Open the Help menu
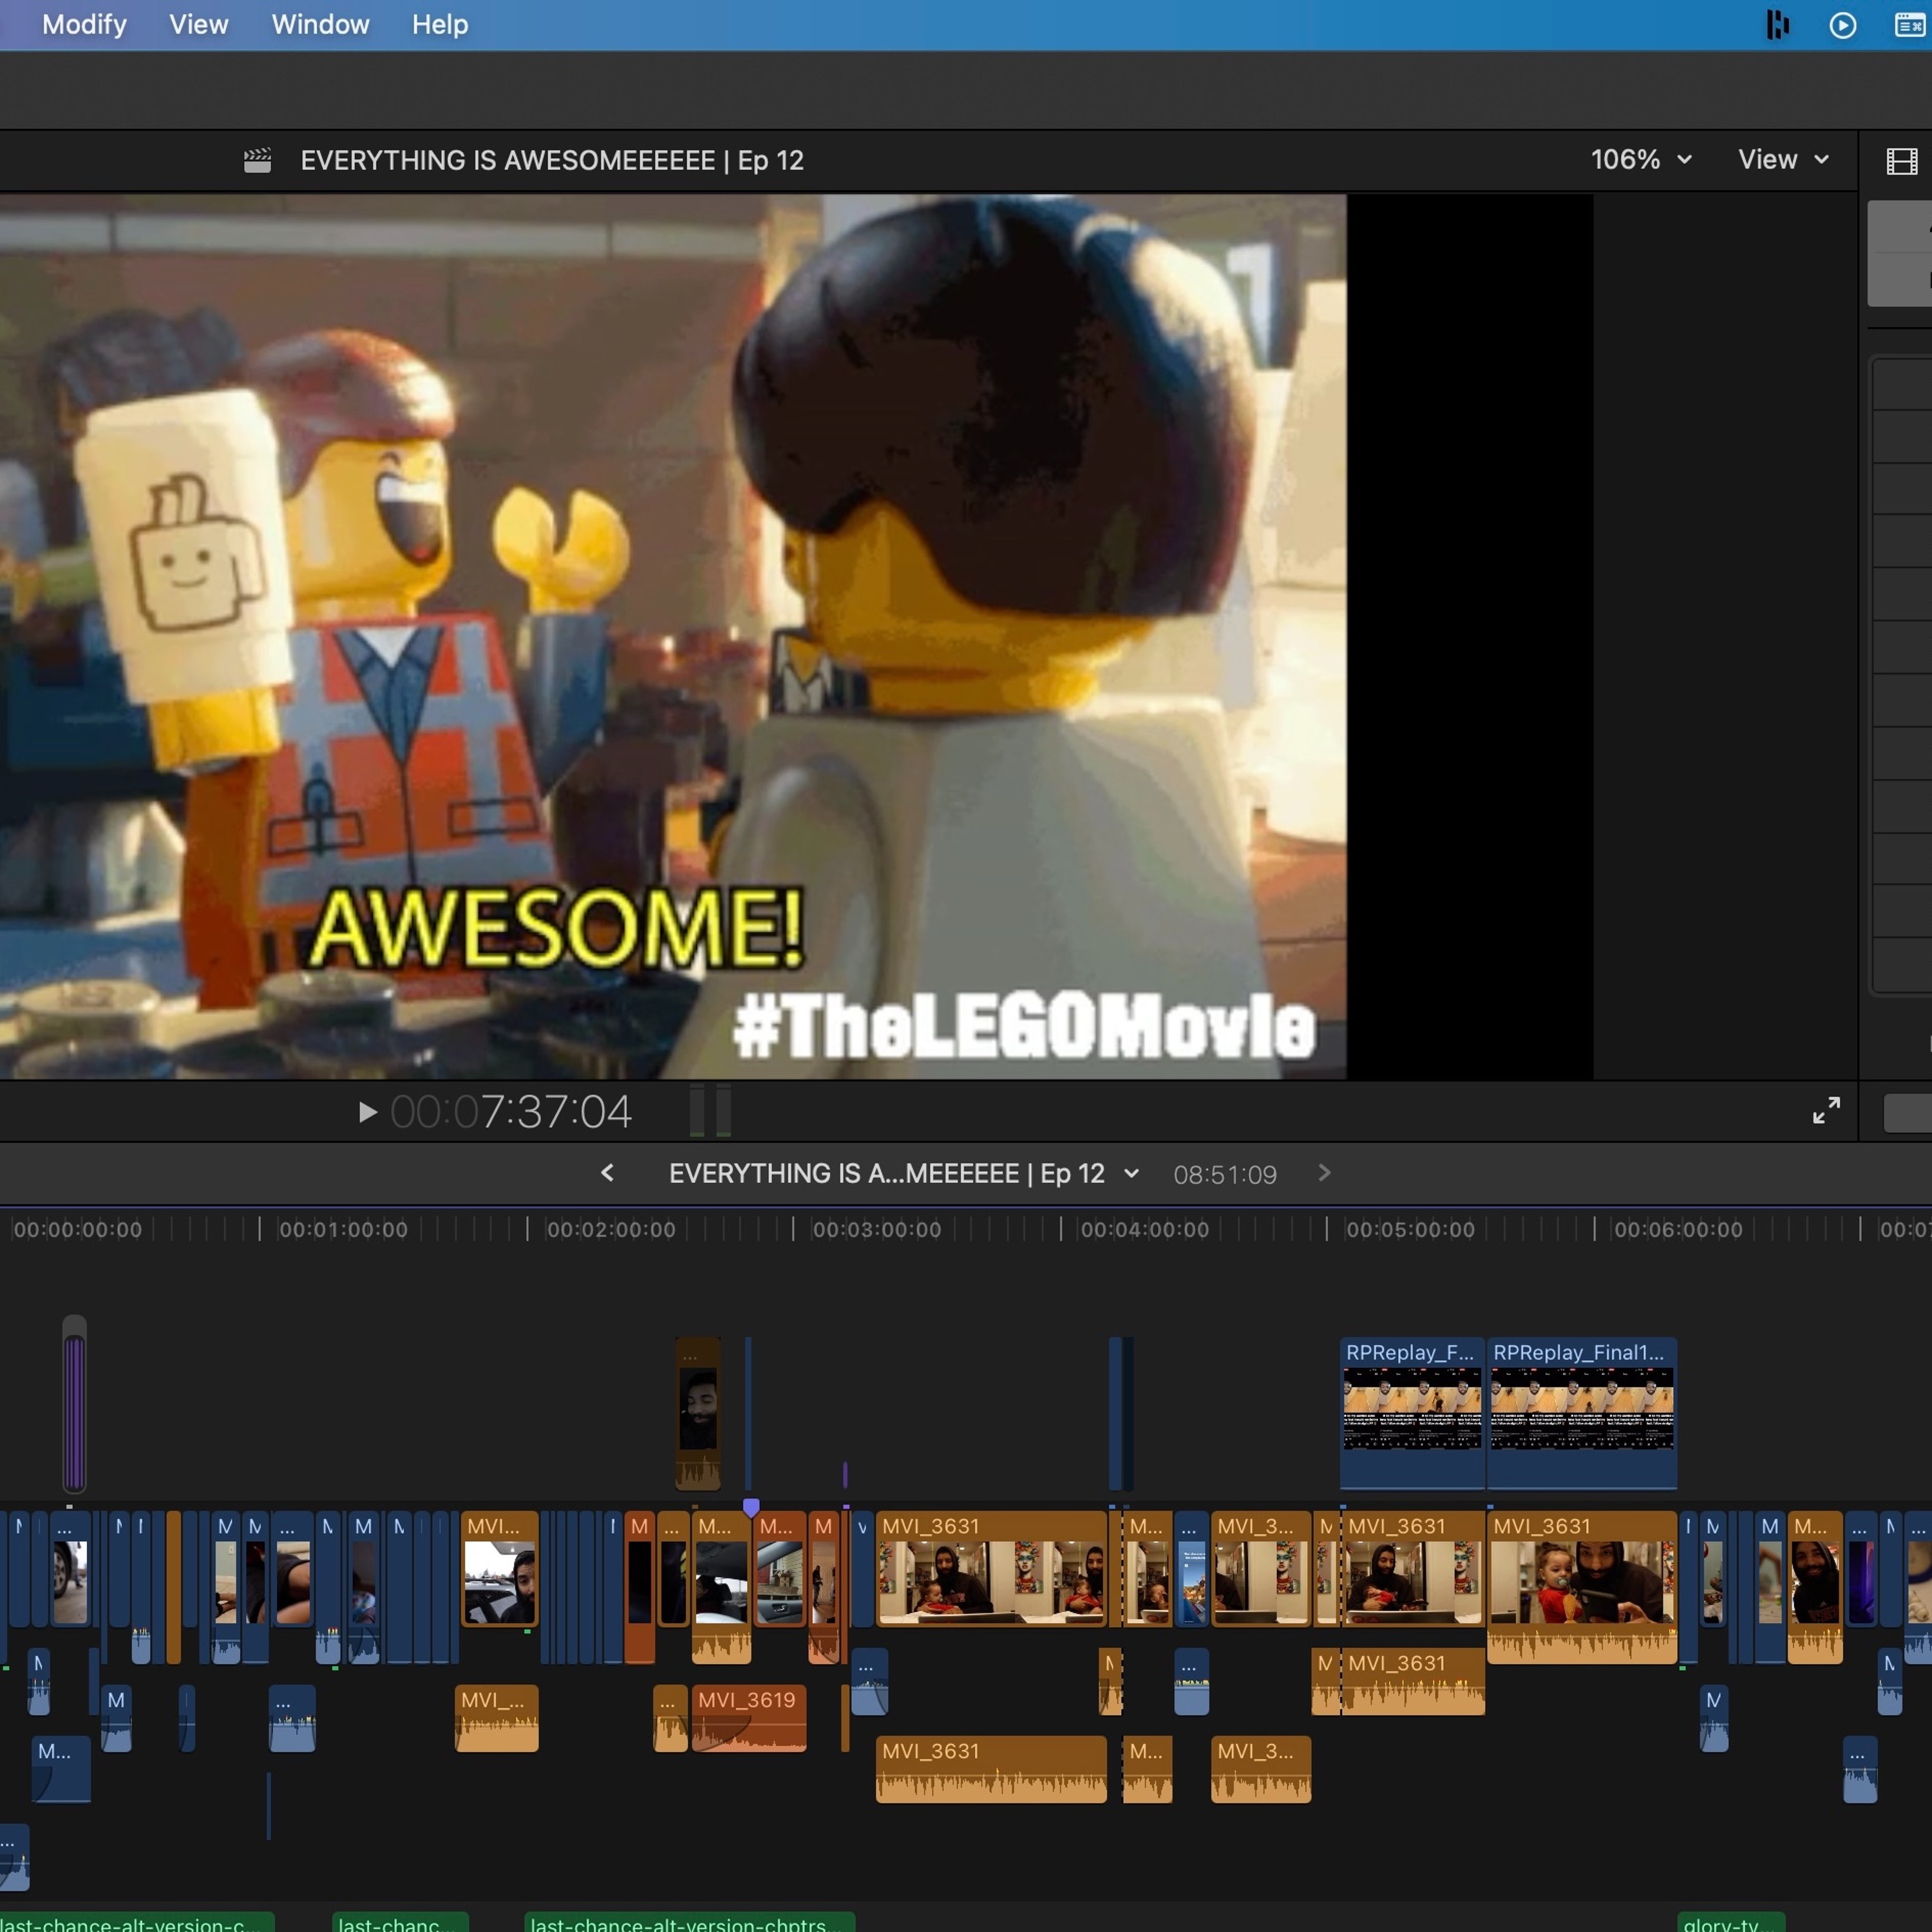The width and height of the screenshot is (1932, 1932). click(x=439, y=24)
